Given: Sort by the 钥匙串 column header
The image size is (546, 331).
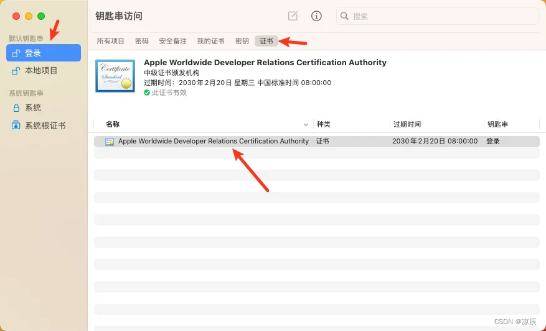Looking at the screenshot, I should [497, 124].
